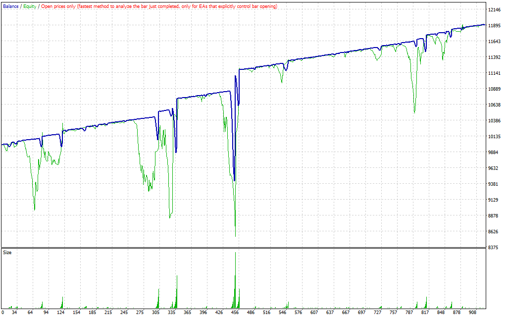Click the 'Size' label in lower panel
507x317 pixels.
(7, 253)
